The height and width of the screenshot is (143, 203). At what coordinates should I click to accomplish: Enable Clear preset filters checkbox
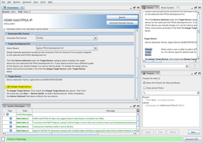tap(144, 88)
